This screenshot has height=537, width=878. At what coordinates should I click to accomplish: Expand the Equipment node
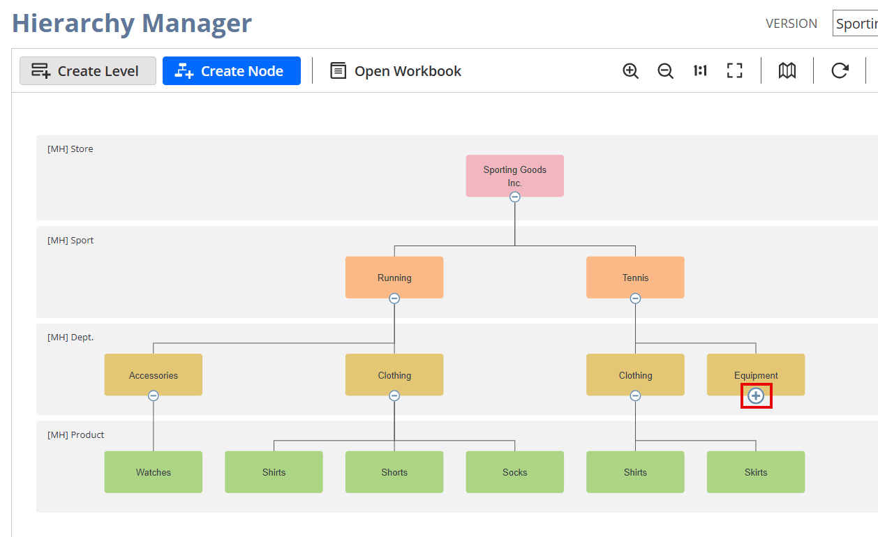point(756,396)
